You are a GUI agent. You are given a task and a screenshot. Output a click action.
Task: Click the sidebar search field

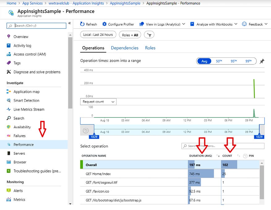click(36, 26)
